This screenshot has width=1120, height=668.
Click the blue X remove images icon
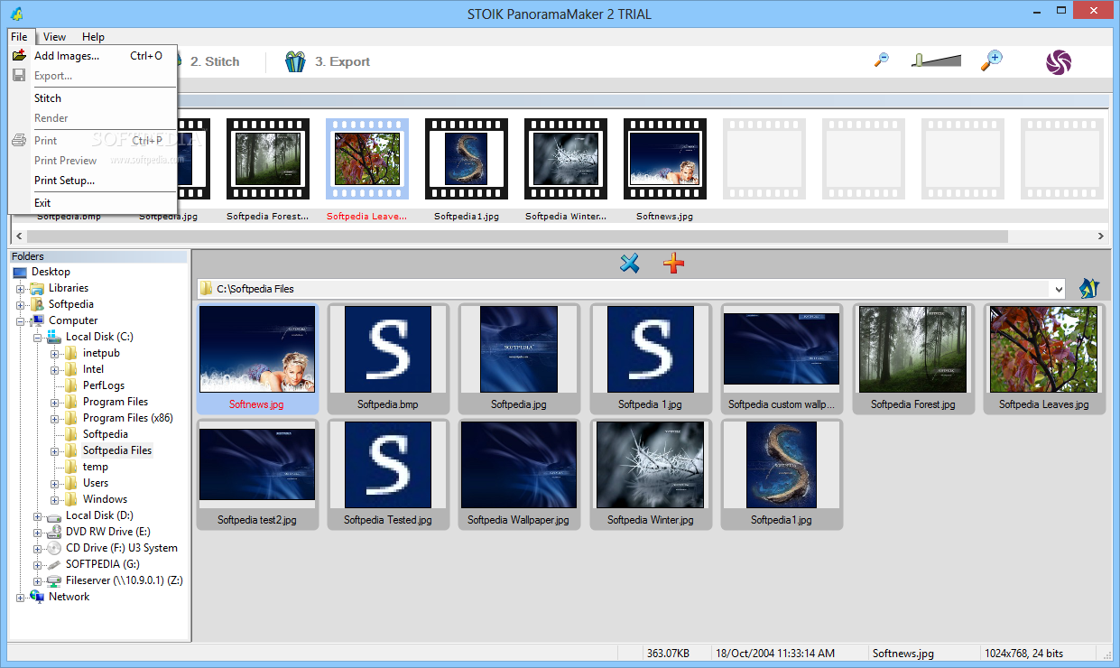tap(630, 263)
